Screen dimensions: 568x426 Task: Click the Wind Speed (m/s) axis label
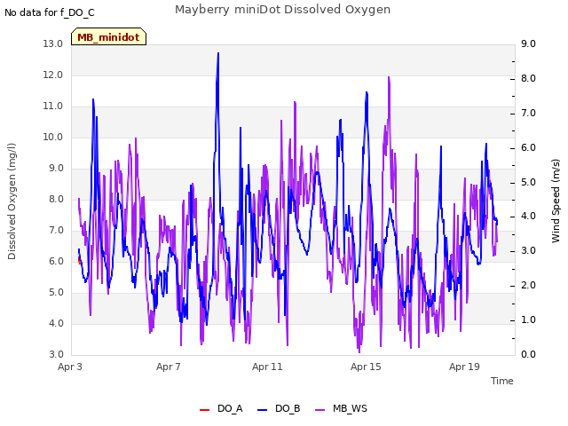(556, 201)
